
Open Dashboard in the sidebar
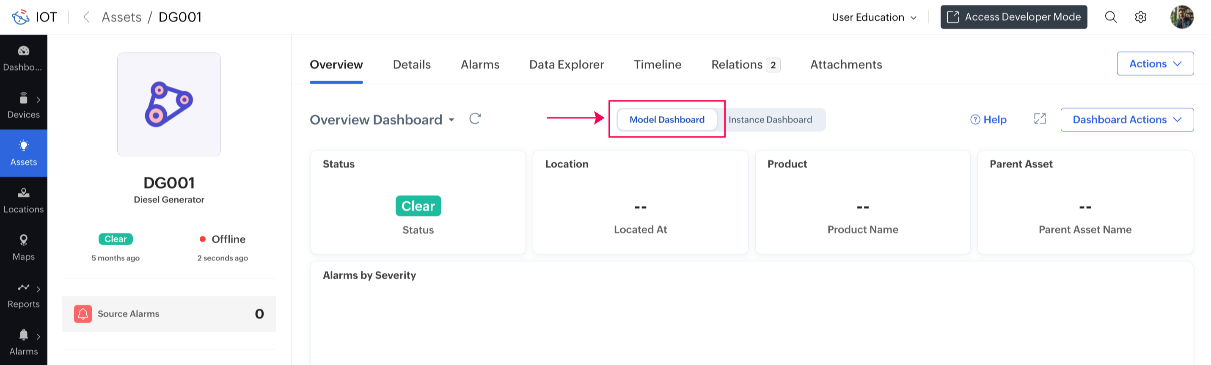[24, 58]
